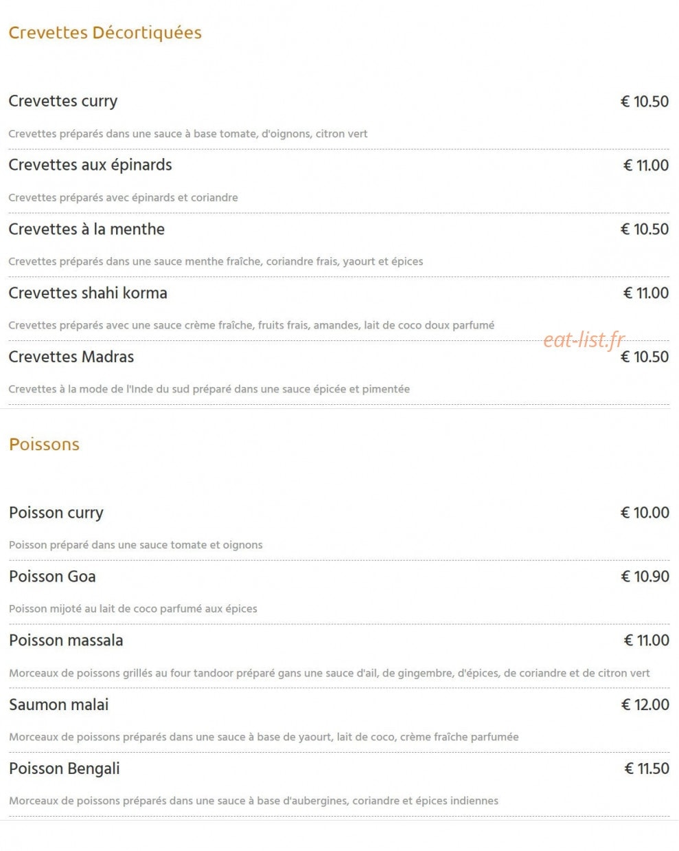Select the Crevettes Madras dish

click(x=71, y=357)
